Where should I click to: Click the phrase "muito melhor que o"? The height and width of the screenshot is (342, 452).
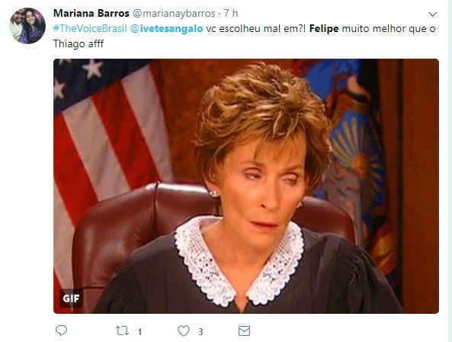[389, 28]
